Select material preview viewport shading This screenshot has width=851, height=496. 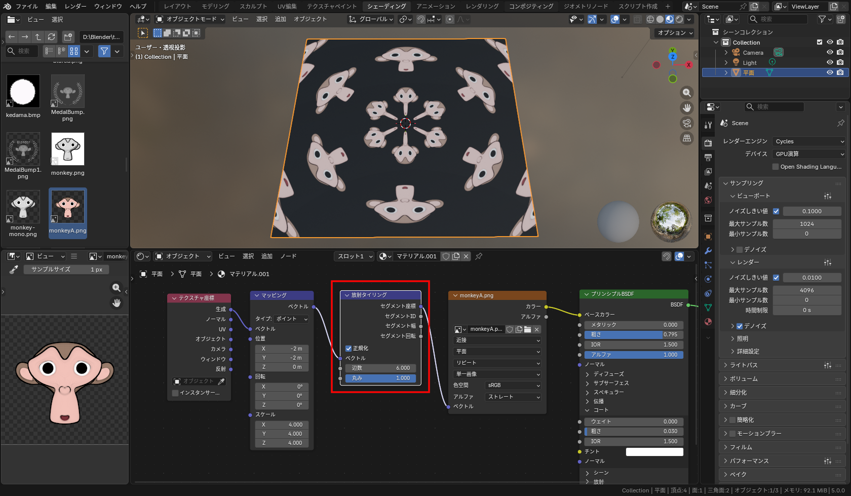(670, 19)
